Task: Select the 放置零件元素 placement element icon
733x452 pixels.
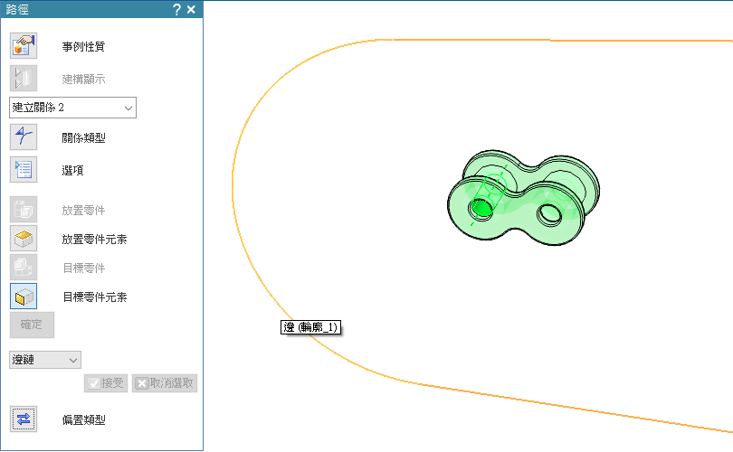Action: coord(24,238)
